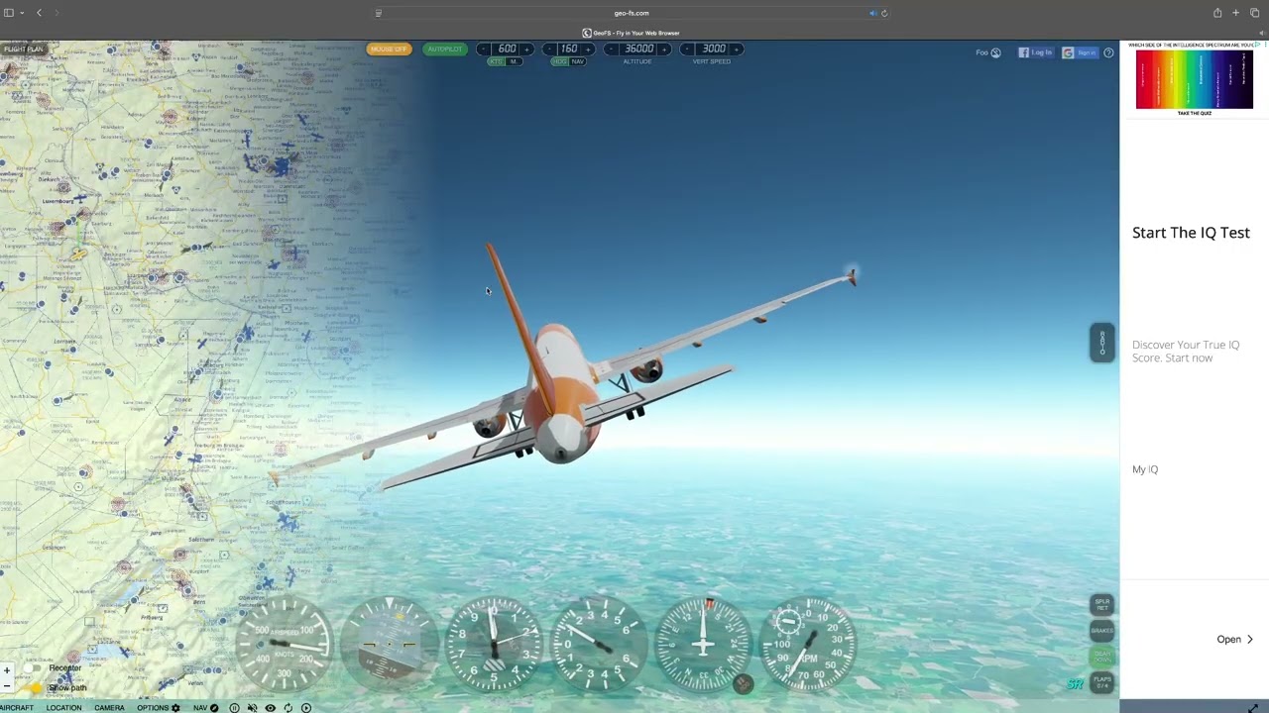The image size is (1269, 713).
Task: Mute the simulator sound
Action: [252, 708]
